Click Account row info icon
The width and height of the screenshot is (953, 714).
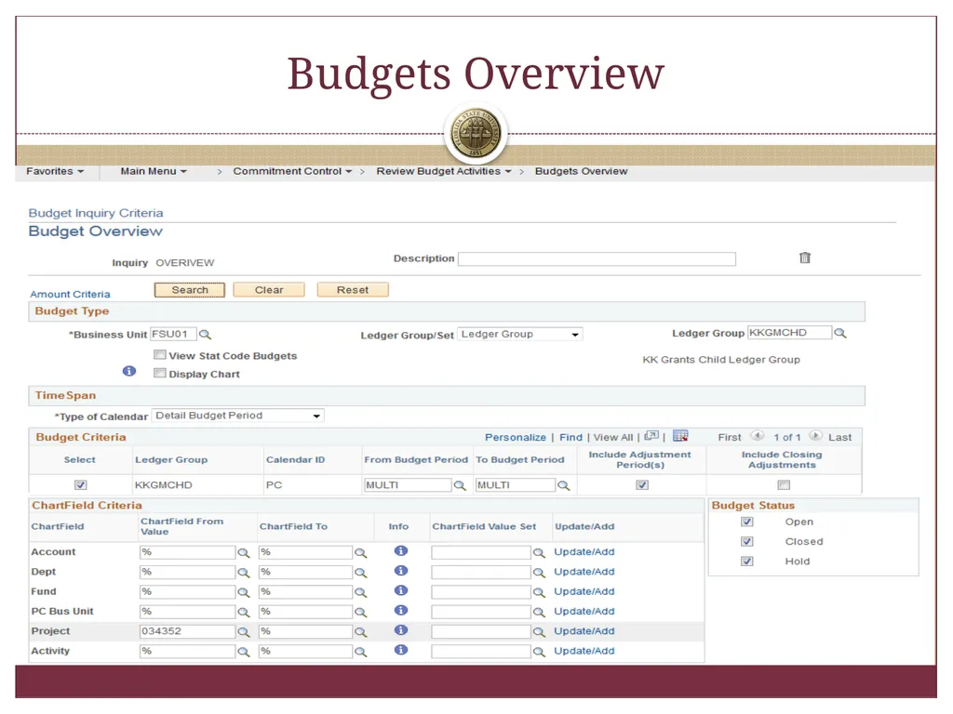click(400, 550)
